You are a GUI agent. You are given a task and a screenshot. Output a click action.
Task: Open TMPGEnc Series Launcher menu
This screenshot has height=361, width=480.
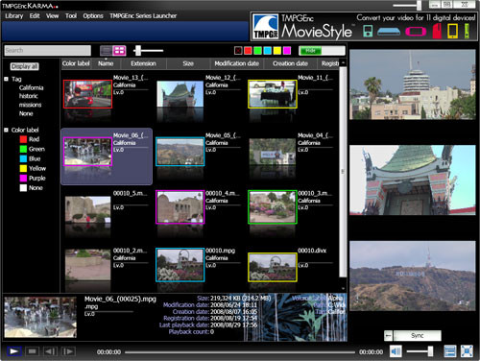(143, 15)
